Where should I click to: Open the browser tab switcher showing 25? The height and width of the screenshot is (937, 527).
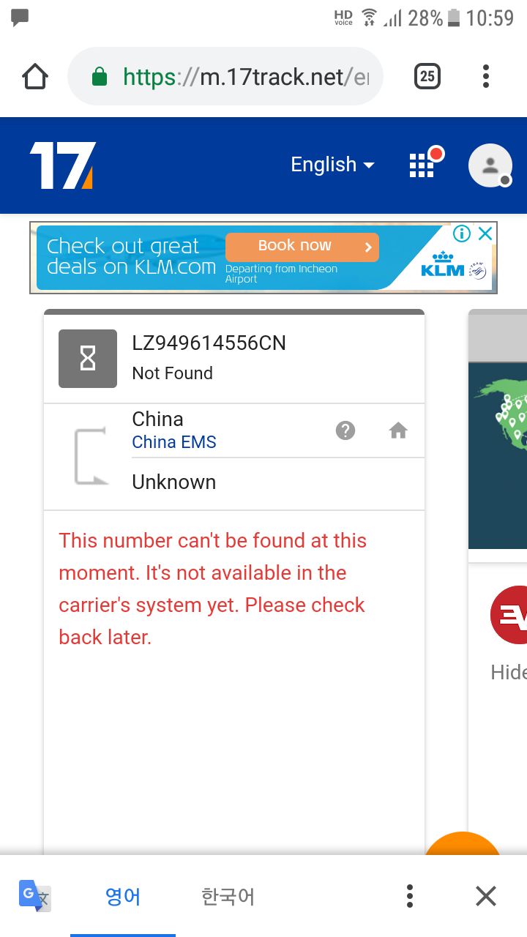point(427,76)
